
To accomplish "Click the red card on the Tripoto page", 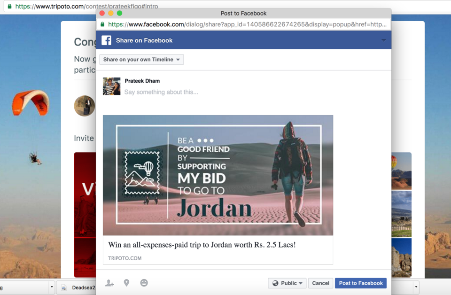I will tap(85, 215).
